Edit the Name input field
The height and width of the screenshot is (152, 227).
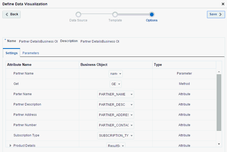pos(38,42)
